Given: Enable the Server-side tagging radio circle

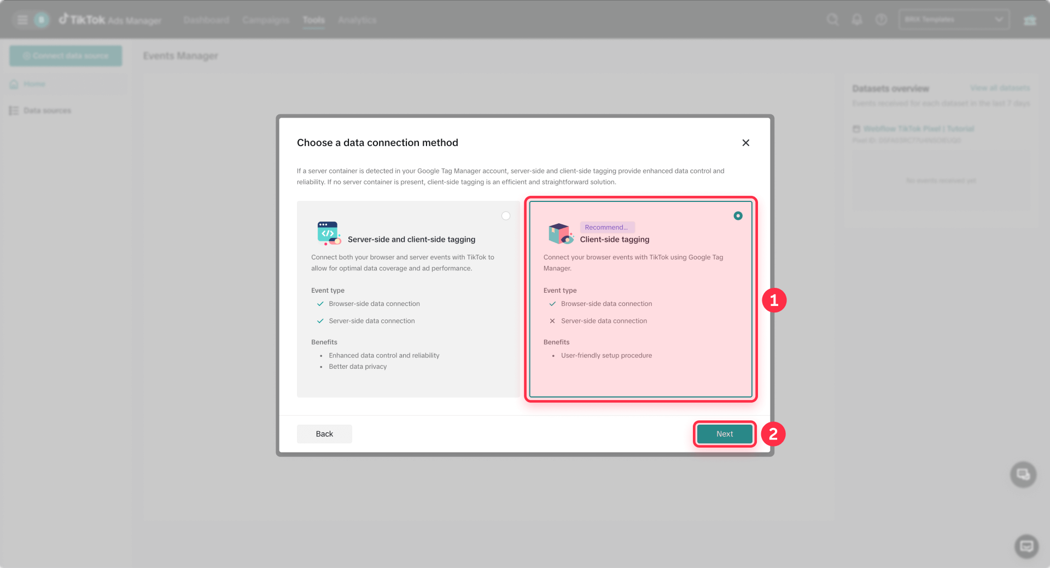Looking at the screenshot, I should tap(505, 216).
